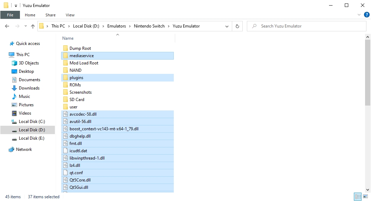Select Quick access in navigation pane
Image resolution: width=371 pixels, height=201 pixels.
pyautogui.click(x=28, y=43)
